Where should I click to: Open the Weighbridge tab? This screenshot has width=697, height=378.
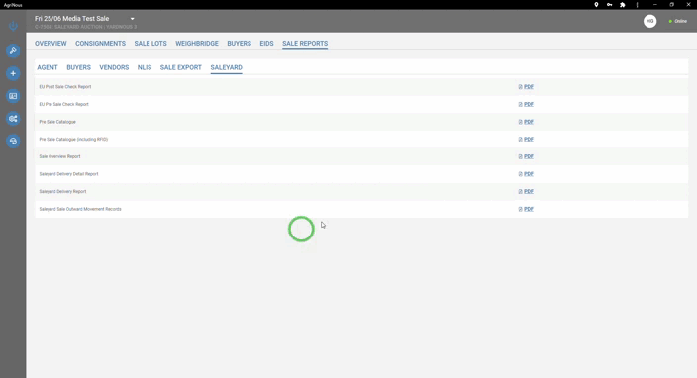coord(196,44)
